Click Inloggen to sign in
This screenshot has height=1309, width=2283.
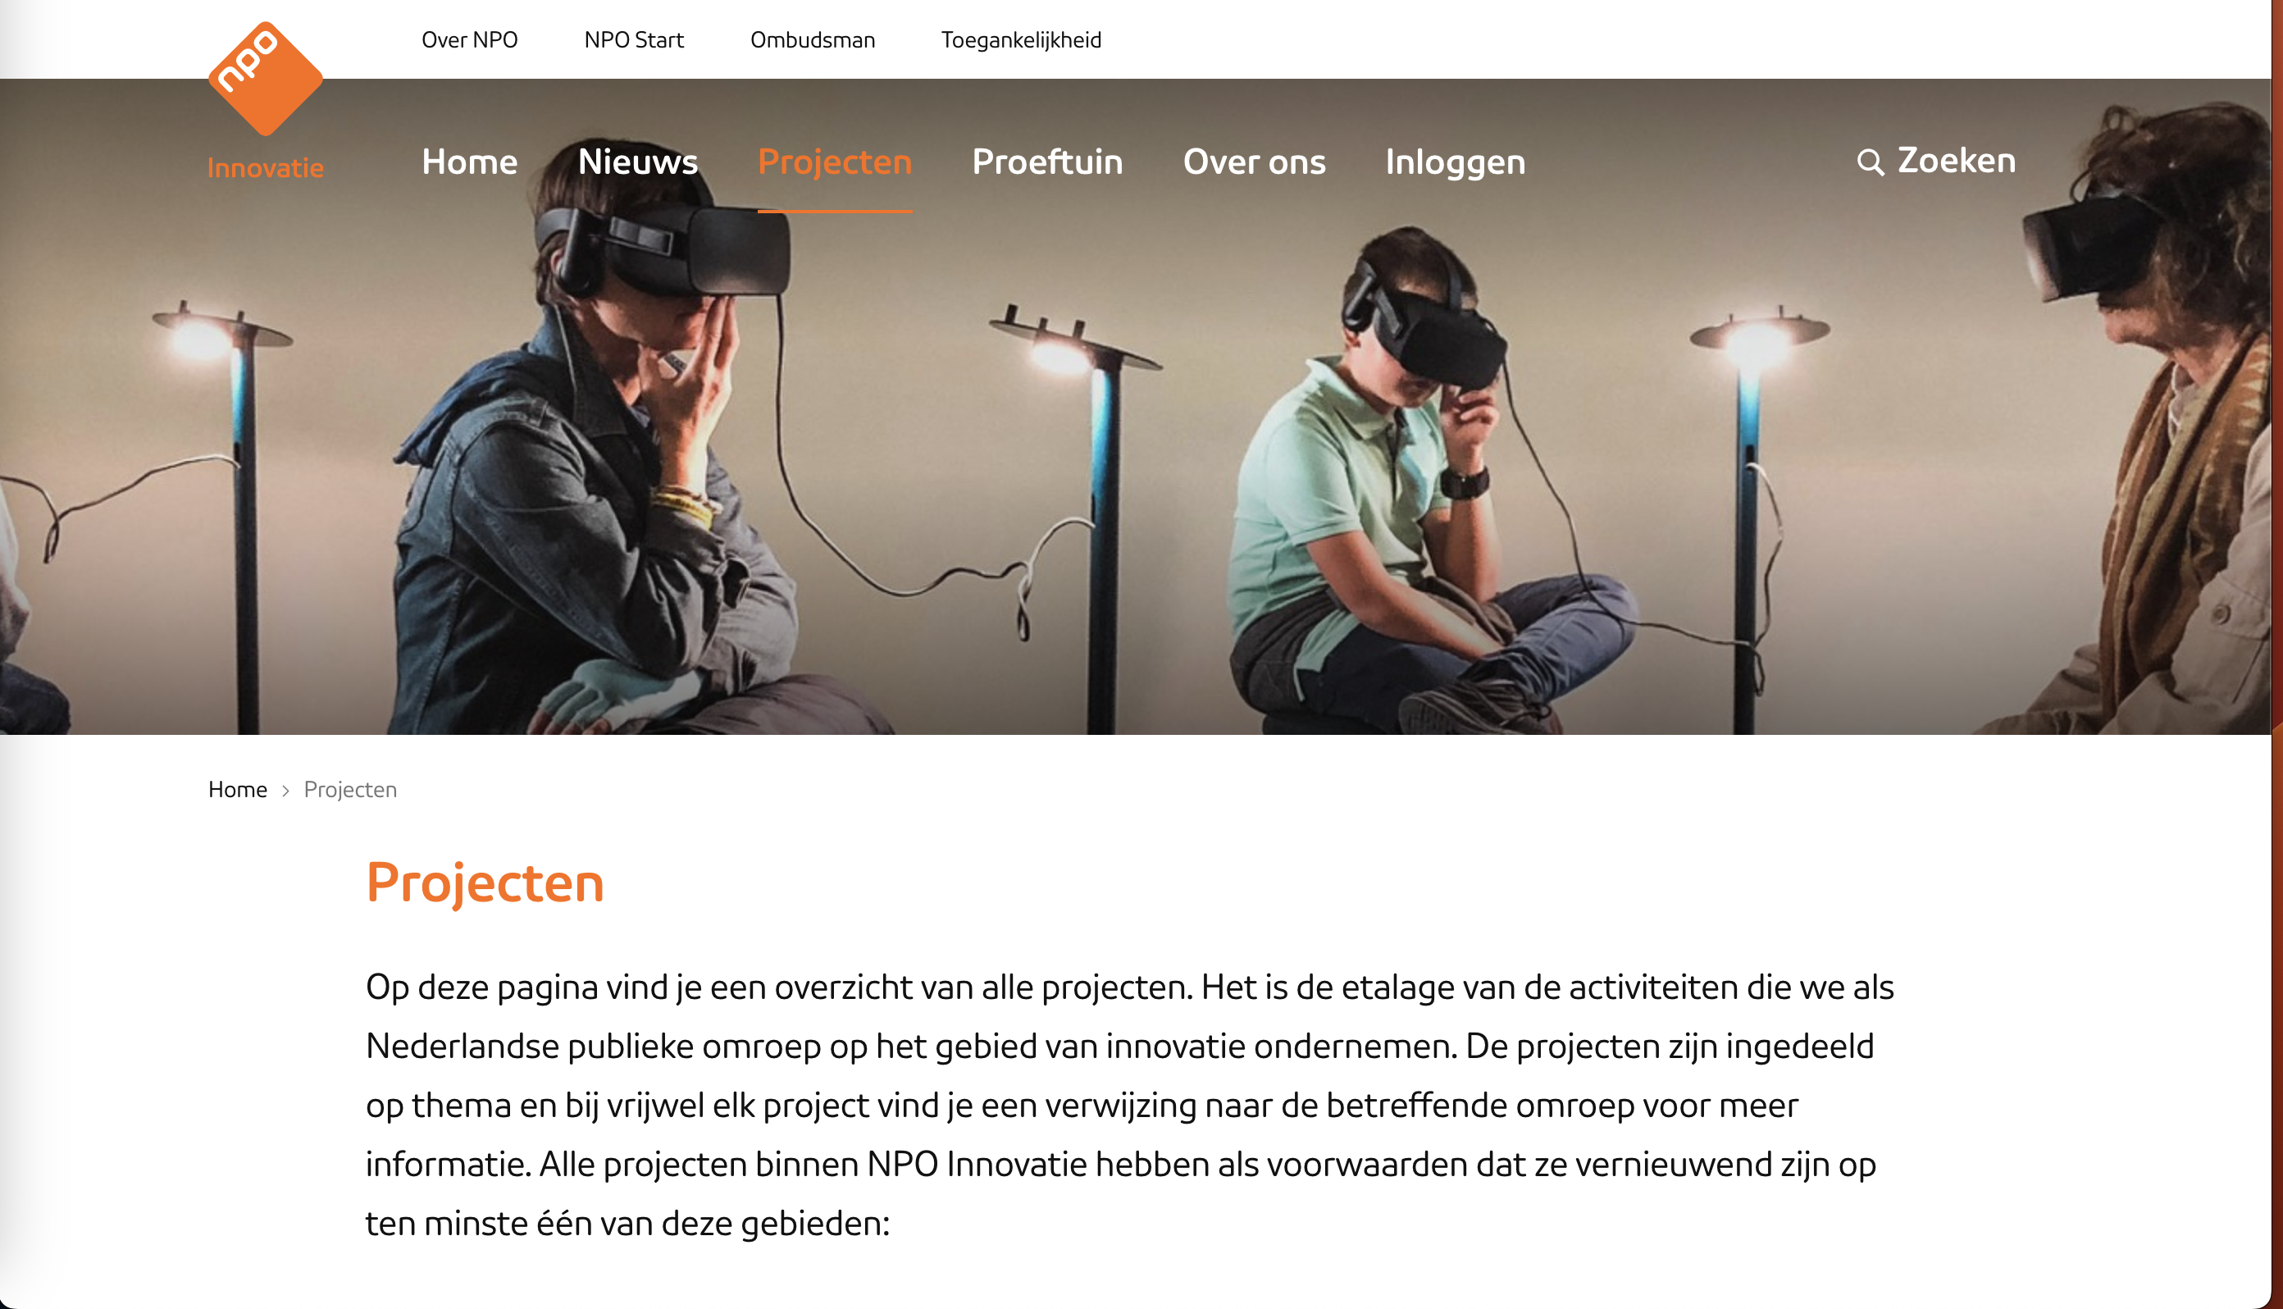tap(1456, 162)
